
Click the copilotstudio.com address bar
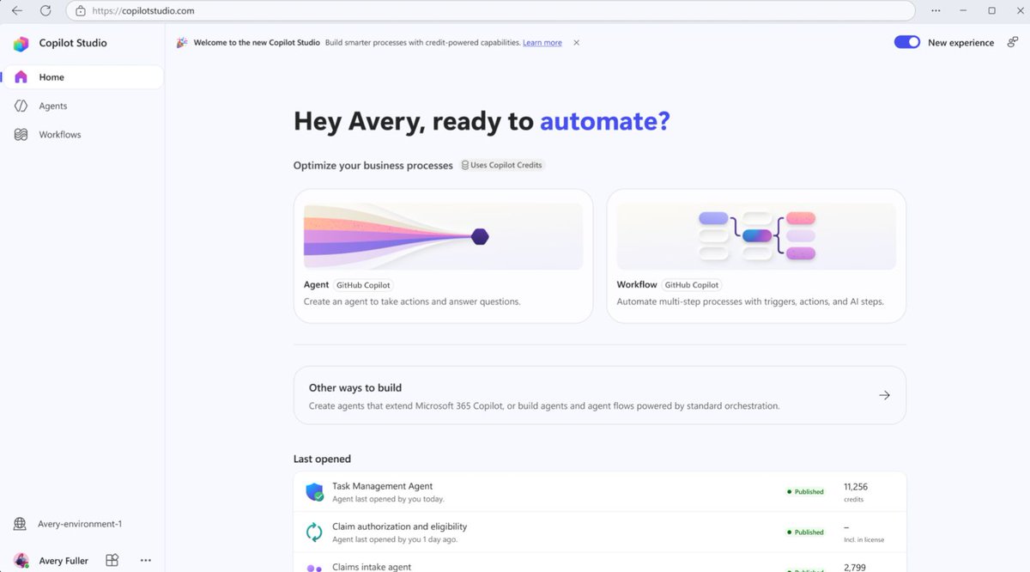(490, 11)
